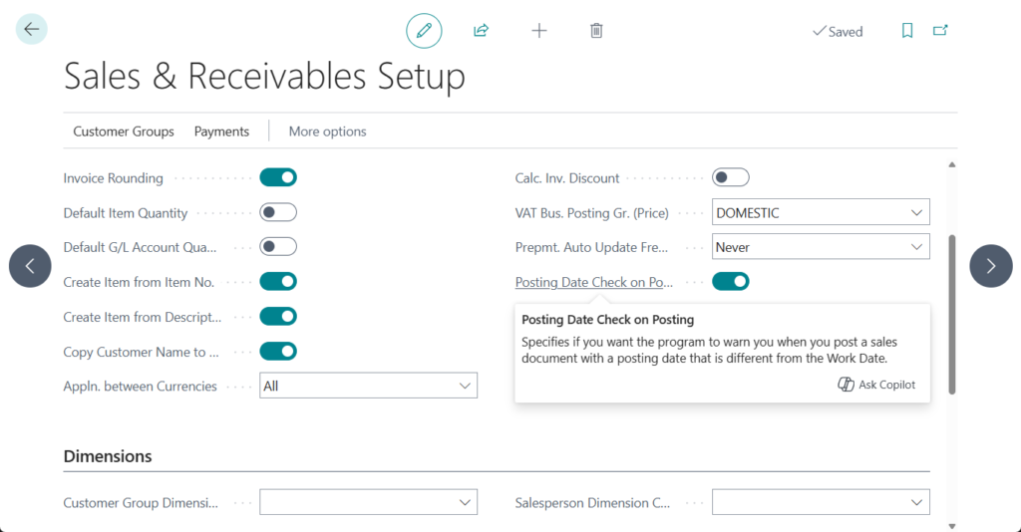
Task: Click the back arrow icon
Action: click(32, 30)
